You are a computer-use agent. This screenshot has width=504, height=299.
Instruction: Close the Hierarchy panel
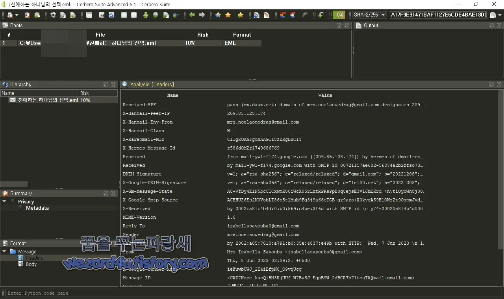coord(113,84)
